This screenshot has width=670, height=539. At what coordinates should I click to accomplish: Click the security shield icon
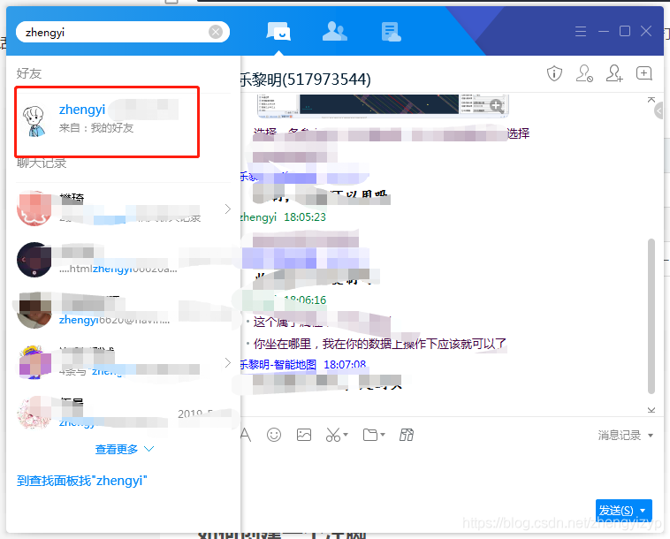click(x=554, y=73)
